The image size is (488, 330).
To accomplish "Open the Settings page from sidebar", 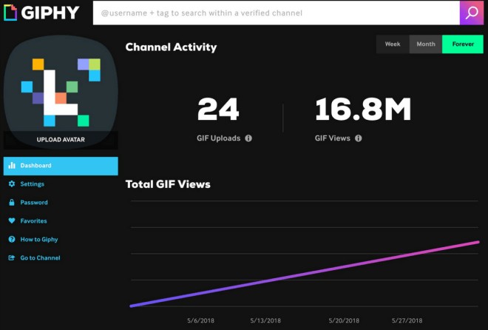I will point(33,184).
